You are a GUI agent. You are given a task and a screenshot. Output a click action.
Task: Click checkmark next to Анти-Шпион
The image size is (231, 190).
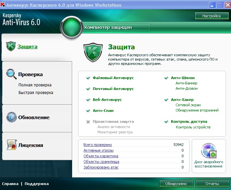[x=166, y=78]
